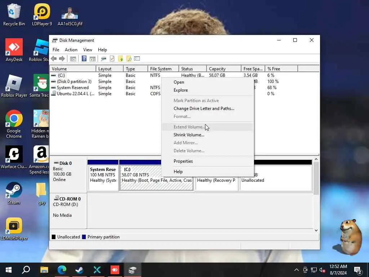The image size is (369, 277).
Task: Click the muted speaker volume tray icon
Action: 322,270
